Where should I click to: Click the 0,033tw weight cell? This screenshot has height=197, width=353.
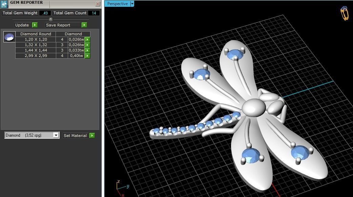(x=76, y=50)
